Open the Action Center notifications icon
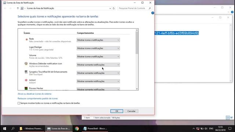The height and width of the screenshot is (132, 235). (230, 129)
